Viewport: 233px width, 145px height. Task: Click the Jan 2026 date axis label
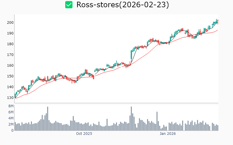coord(167,134)
